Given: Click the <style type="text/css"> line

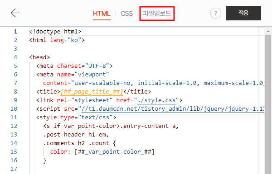Looking at the screenshot, I should [x=76, y=118].
